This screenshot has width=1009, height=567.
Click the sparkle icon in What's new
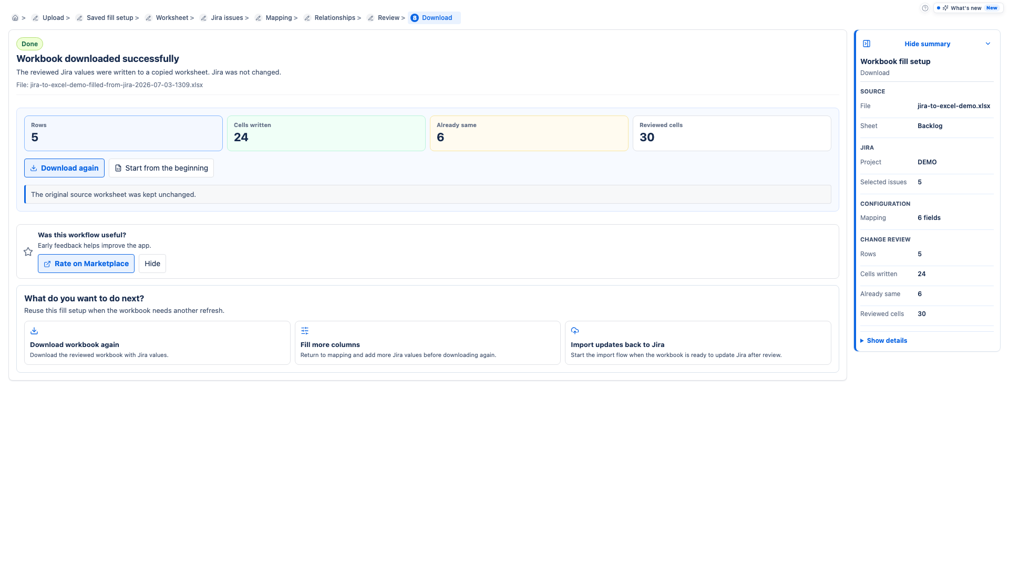(945, 8)
